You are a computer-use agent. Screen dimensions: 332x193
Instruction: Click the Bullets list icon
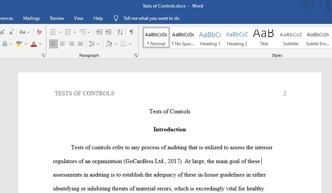[x=53, y=32]
